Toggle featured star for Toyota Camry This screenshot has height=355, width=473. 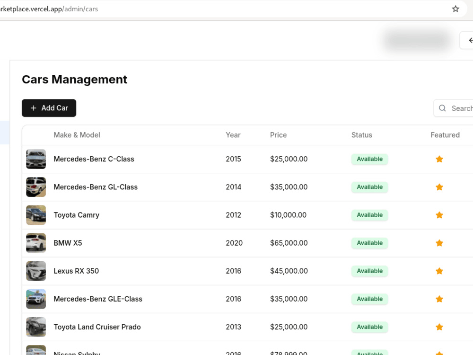point(439,215)
